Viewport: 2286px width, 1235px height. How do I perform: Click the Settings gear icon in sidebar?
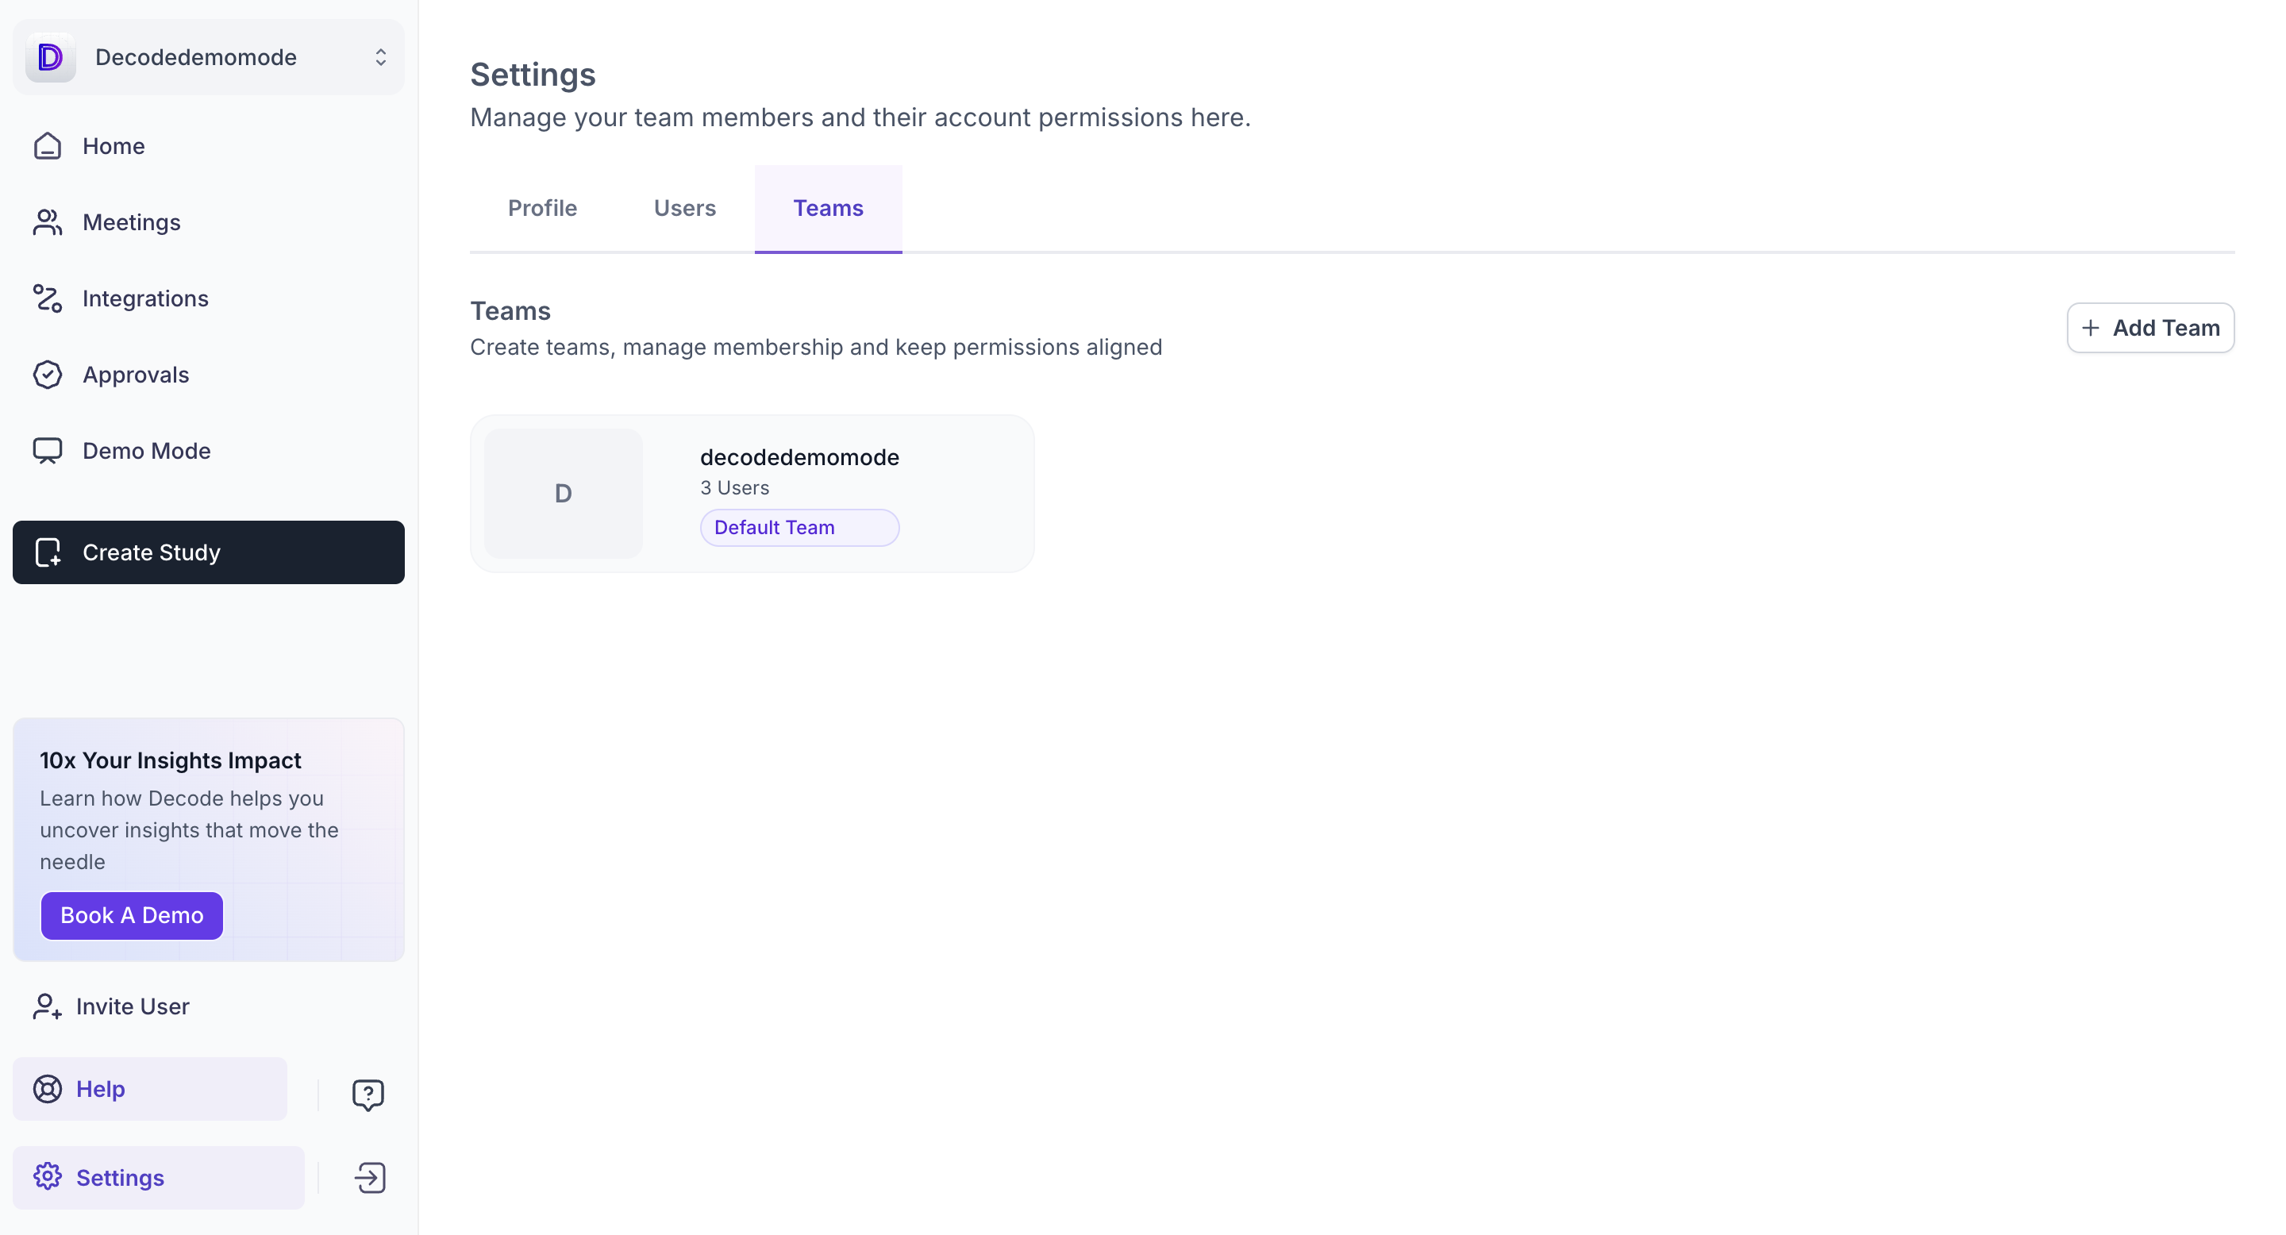tap(47, 1176)
